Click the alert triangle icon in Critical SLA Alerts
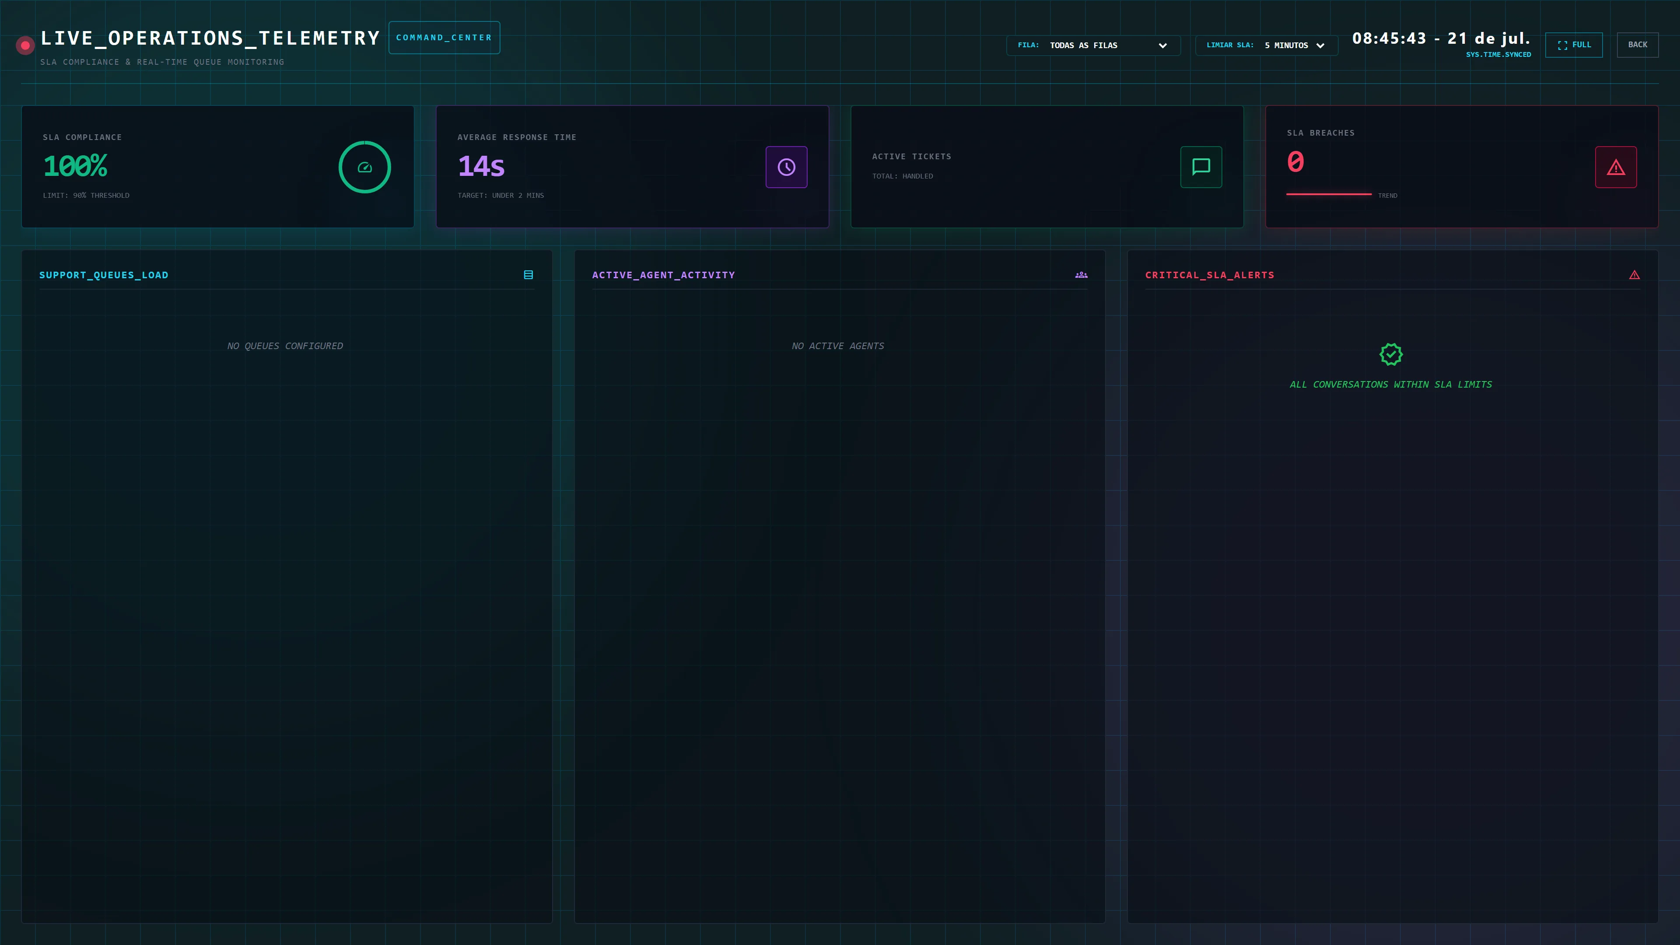 pos(1634,275)
